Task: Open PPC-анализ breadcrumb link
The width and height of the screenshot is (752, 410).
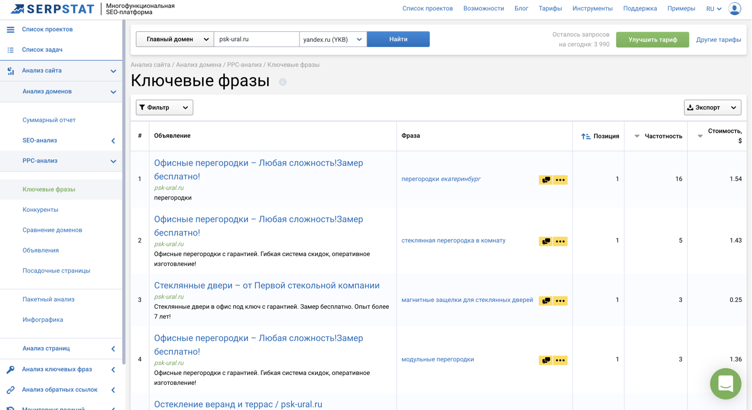Action: click(x=244, y=65)
